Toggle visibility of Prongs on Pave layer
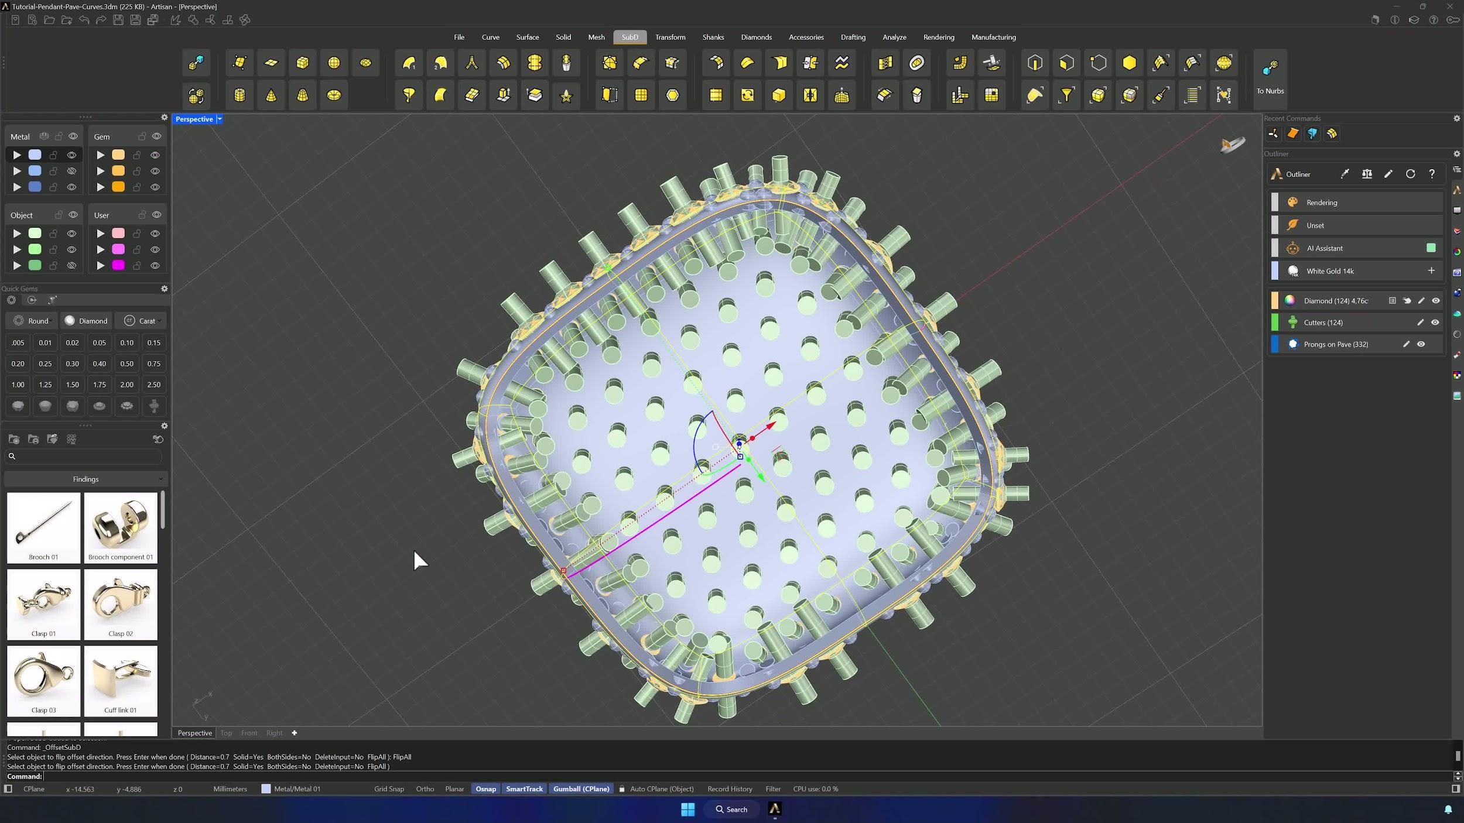The height and width of the screenshot is (823, 1464). click(1421, 344)
